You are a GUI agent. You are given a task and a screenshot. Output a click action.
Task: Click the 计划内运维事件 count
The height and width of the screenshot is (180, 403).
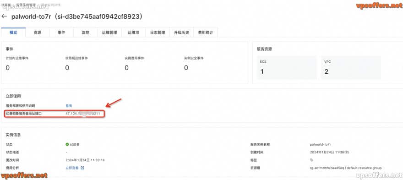pyautogui.click(x=8, y=68)
